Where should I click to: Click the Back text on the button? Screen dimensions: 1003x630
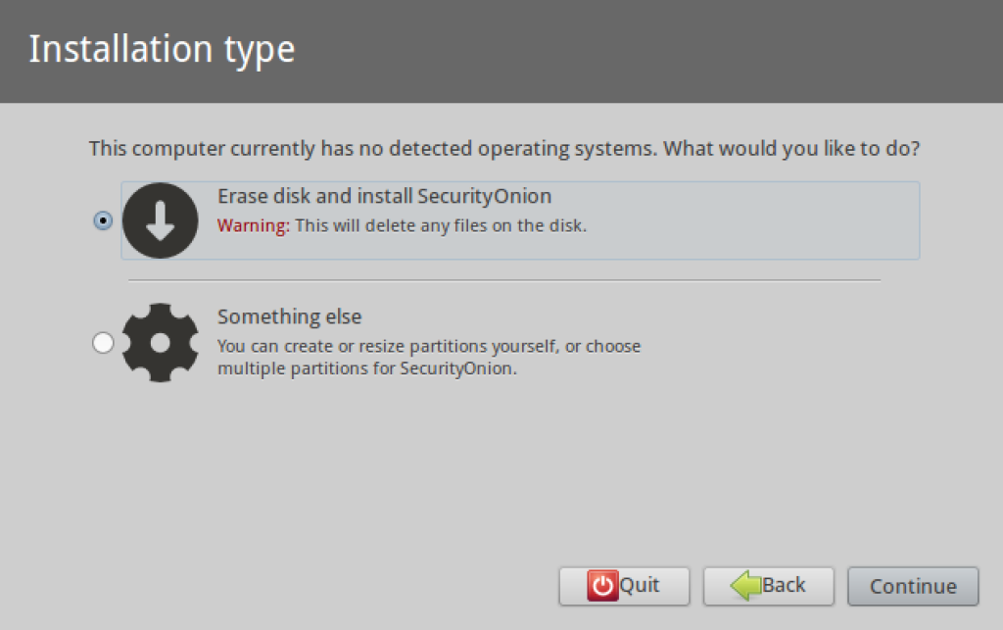pyautogui.click(x=784, y=586)
